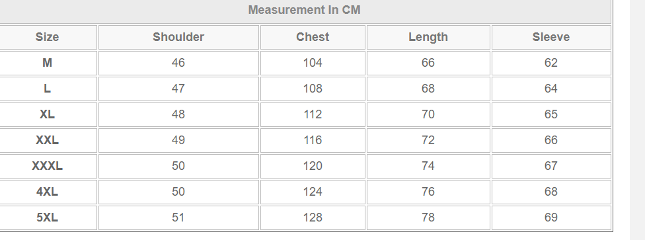The width and height of the screenshot is (645, 240).
Task: Click the Chest column header
Action: (x=313, y=37)
